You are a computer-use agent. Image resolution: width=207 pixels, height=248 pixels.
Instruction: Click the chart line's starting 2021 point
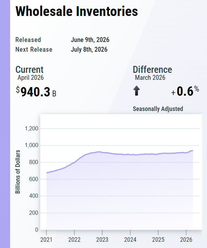47,173
